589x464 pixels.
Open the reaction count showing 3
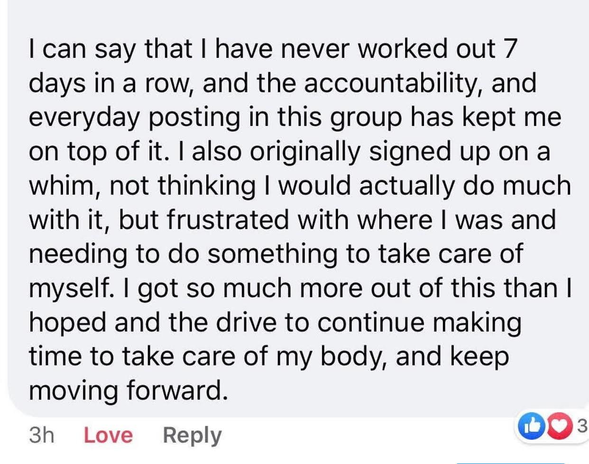click(x=582, y=427)
